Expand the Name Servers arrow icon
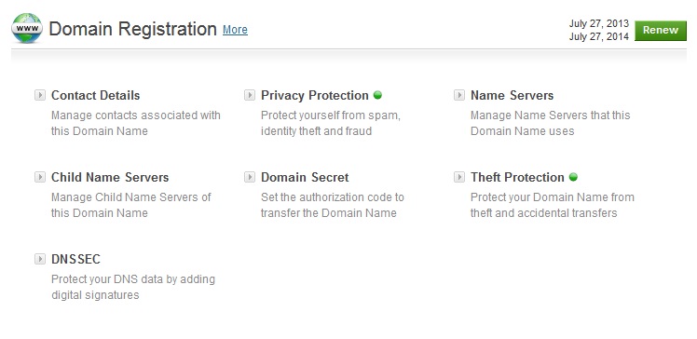 459,95
